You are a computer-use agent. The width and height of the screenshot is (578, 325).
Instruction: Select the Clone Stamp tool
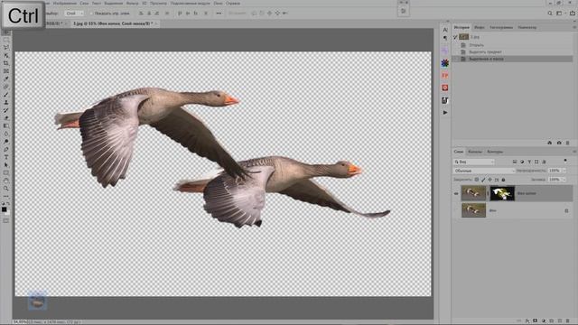(x=6, y=102)
